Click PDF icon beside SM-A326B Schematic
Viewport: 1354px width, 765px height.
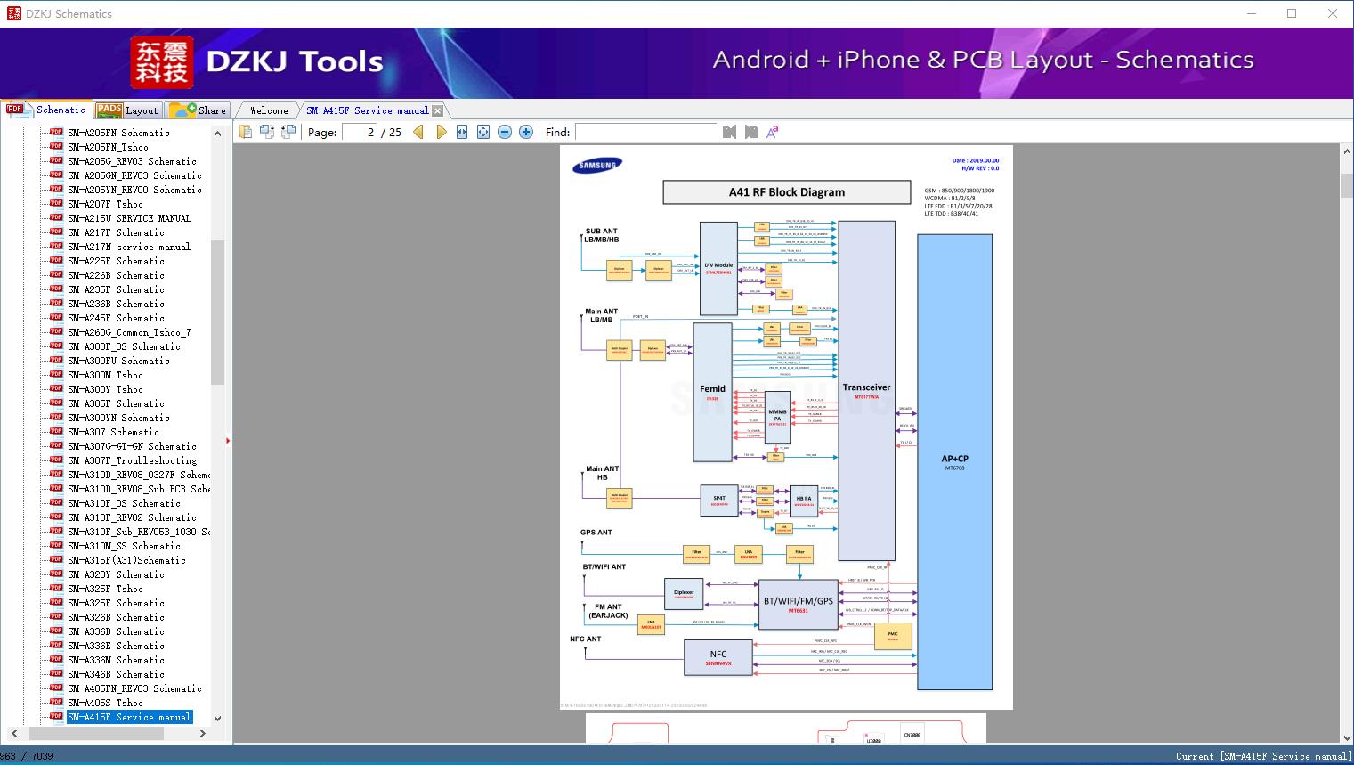[56, 617]
